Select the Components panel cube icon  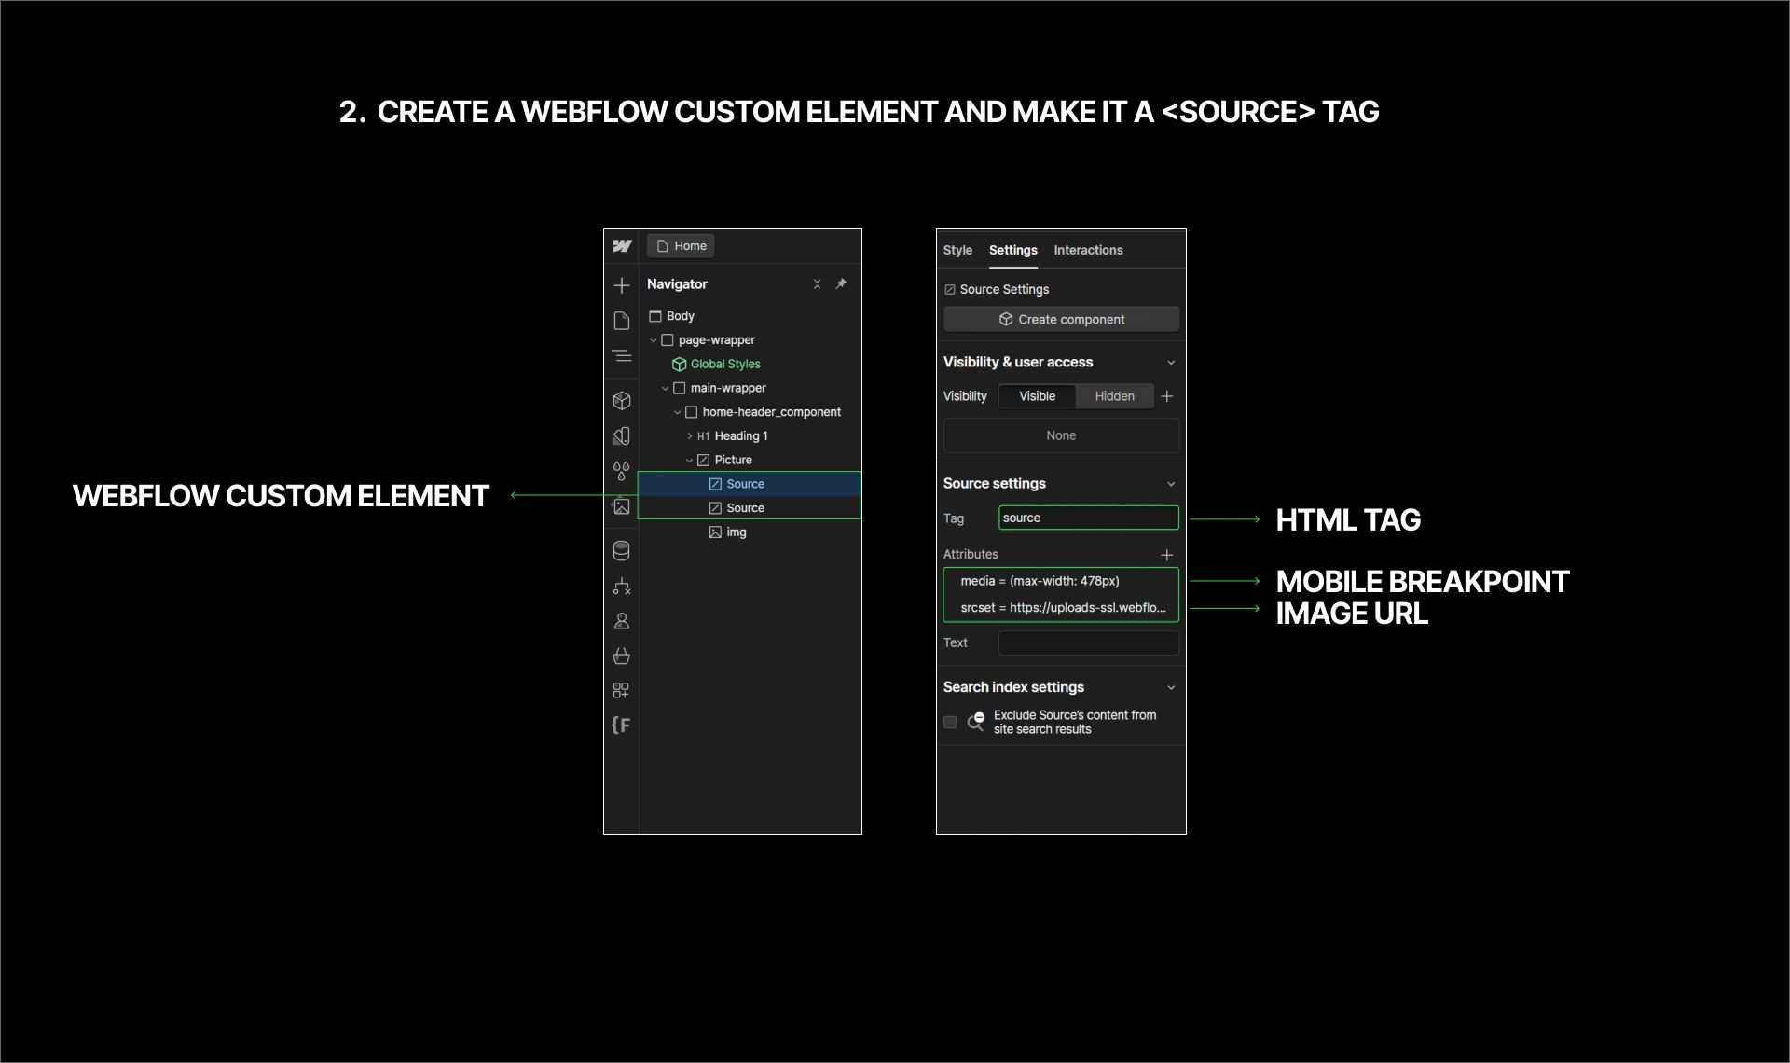coord(622,401)
